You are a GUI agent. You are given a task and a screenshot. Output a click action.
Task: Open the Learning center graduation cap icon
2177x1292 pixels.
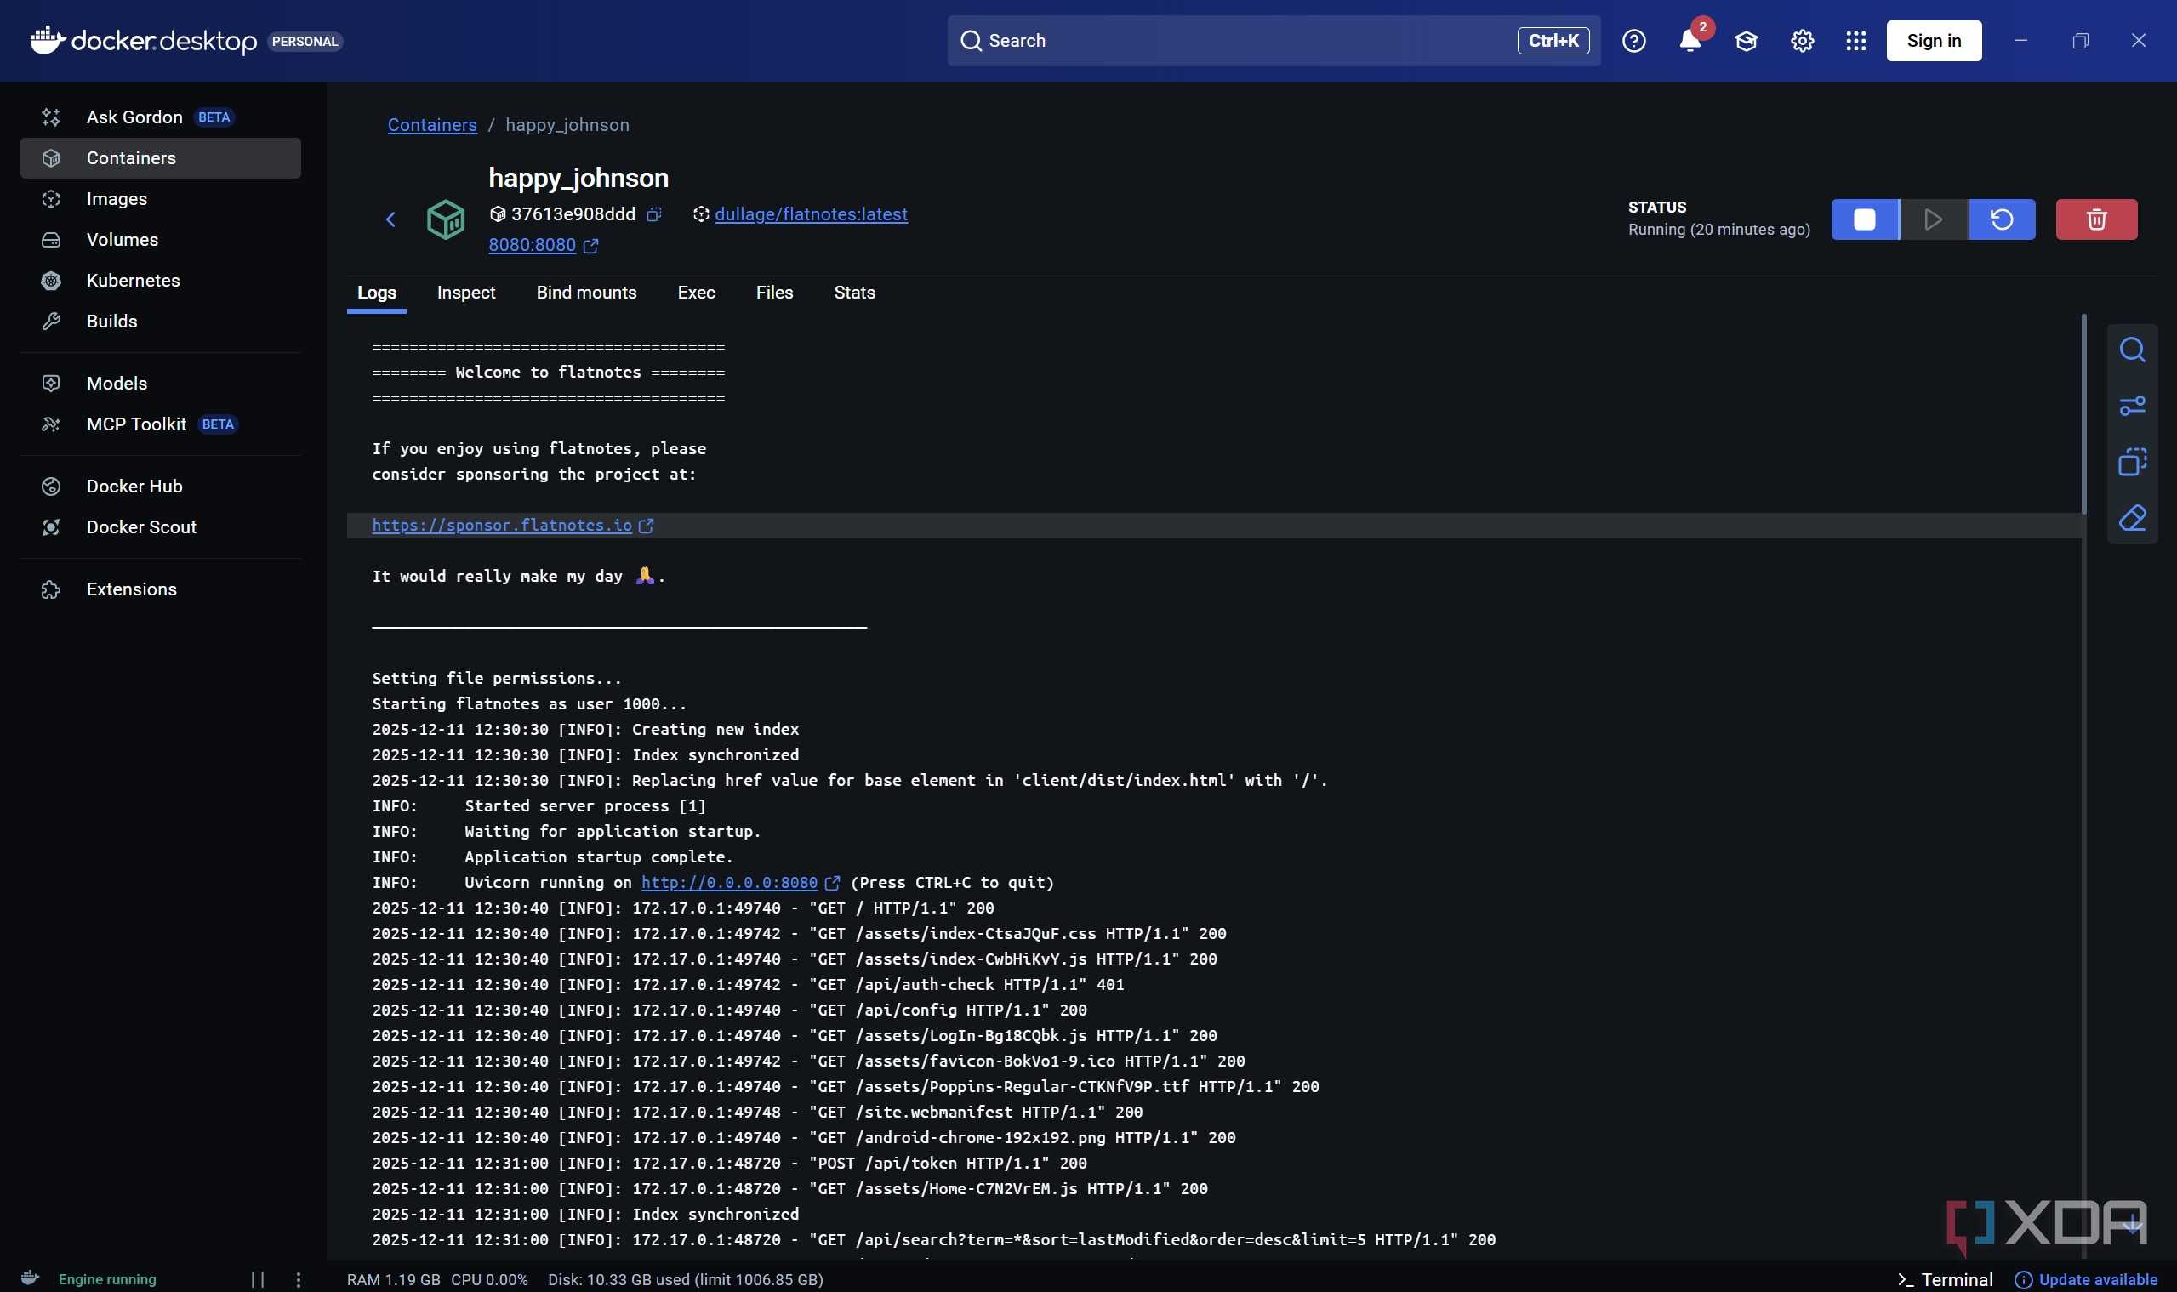[1746, 41]
